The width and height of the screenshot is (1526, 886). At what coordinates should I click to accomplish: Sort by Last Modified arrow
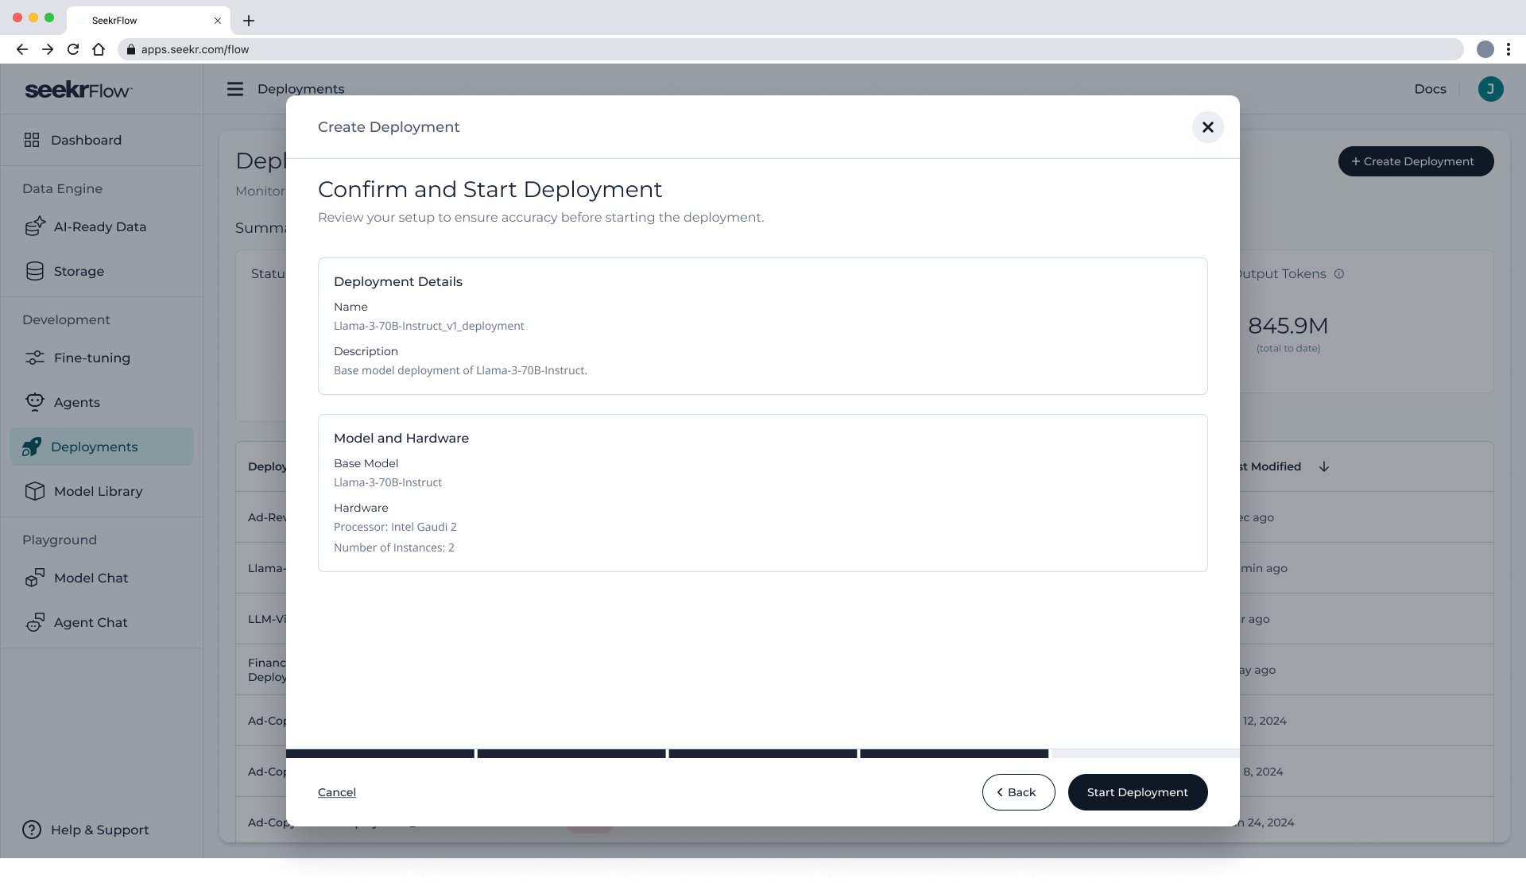point(1324,466)
